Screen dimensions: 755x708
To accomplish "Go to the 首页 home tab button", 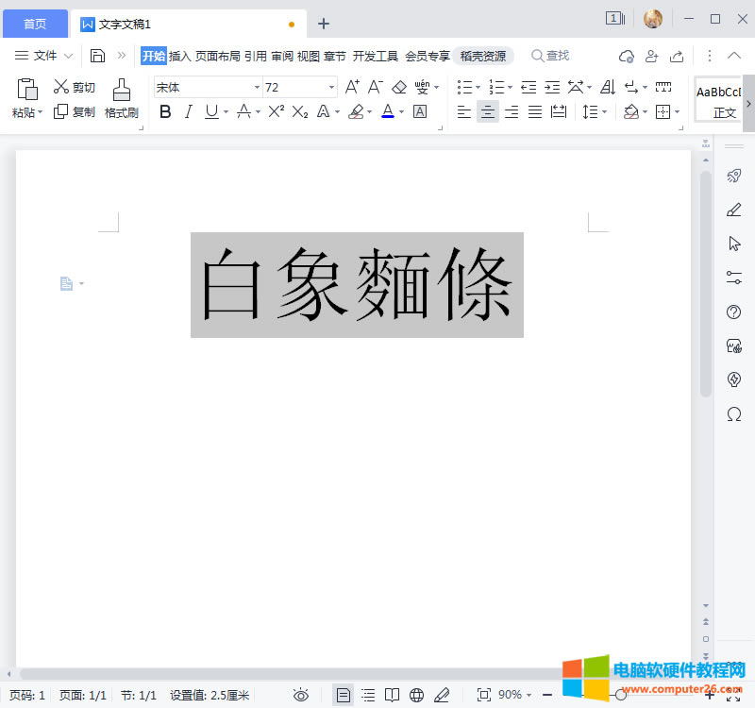I will click(34, 24).
